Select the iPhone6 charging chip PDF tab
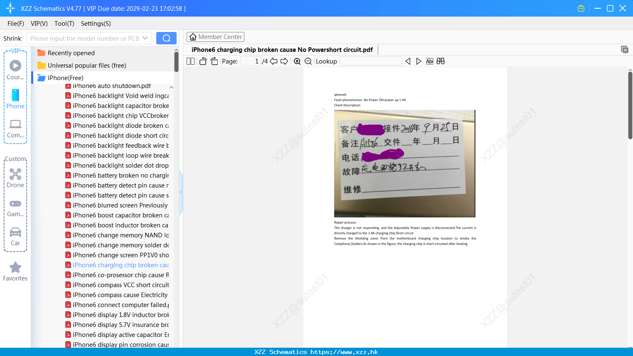The height and width of the screenshot is (356, 633). 282,50
